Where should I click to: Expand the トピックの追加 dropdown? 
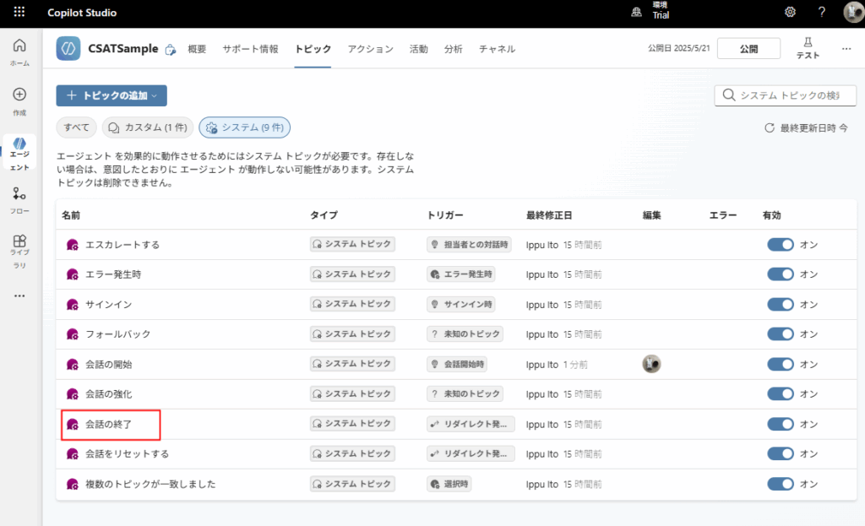[x=112, y=95]
